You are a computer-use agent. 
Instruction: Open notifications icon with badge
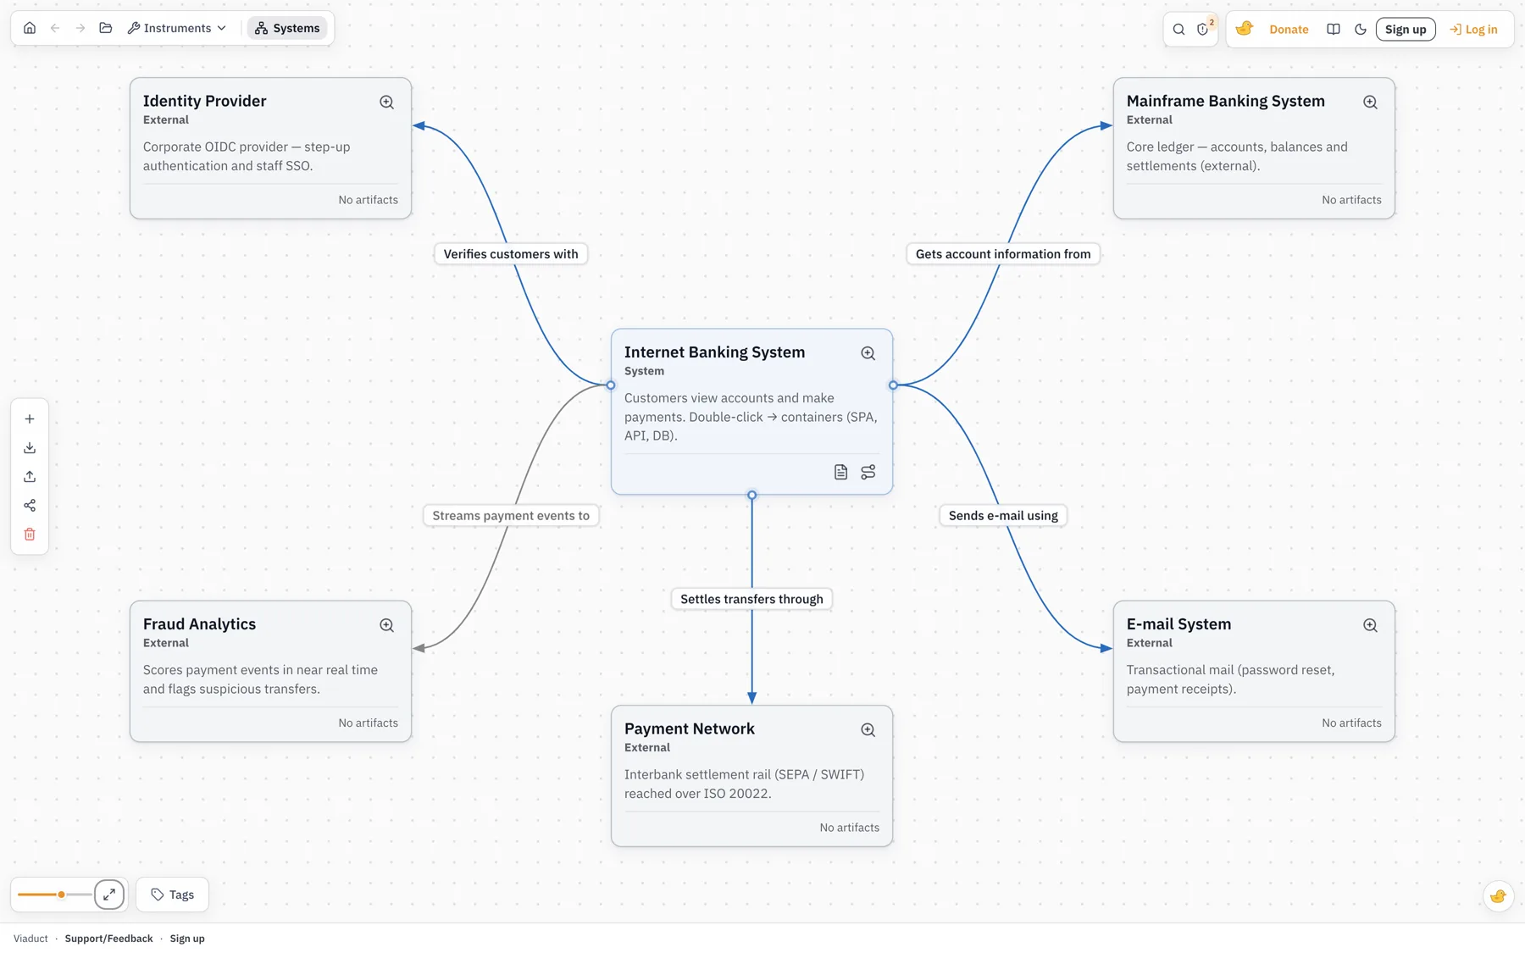click(1203, 29)
